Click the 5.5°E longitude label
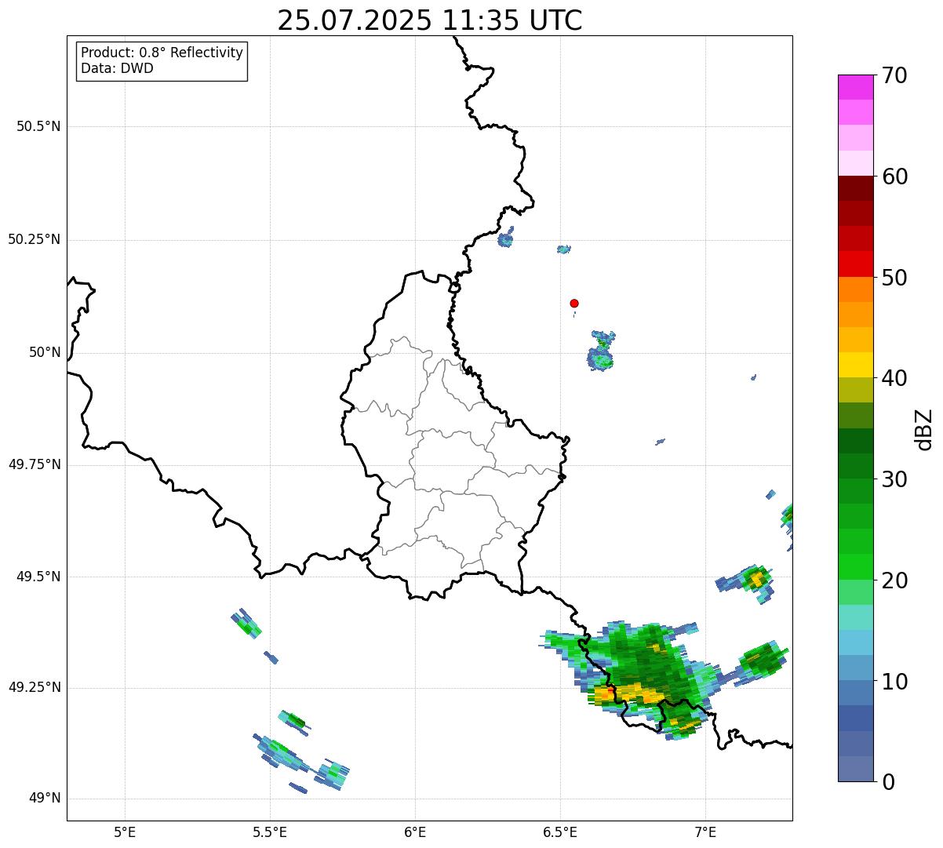This screenshot has width=943, height=848. pos(270,832)
